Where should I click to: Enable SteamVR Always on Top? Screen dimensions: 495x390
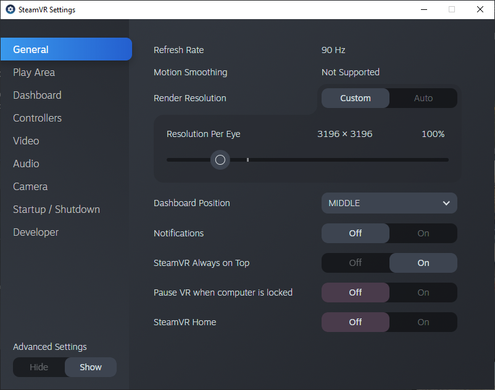423,263
